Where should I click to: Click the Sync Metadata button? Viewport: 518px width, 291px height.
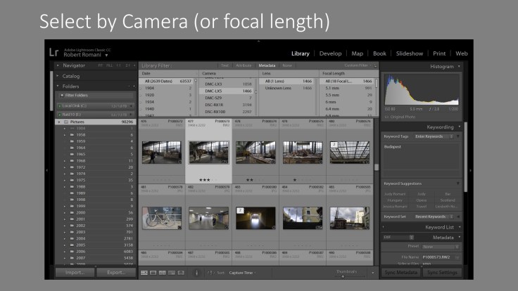click(x=401, y=272)
